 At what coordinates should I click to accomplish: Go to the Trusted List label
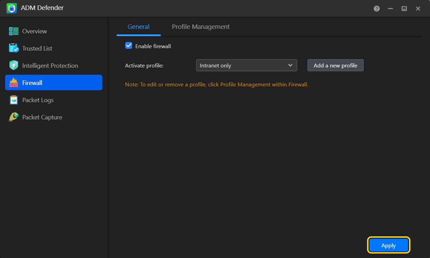[x=37, y=49]
